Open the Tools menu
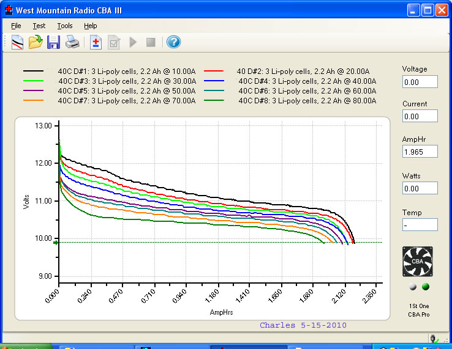The width and height of the screenshot is (452, 349). 65,26
